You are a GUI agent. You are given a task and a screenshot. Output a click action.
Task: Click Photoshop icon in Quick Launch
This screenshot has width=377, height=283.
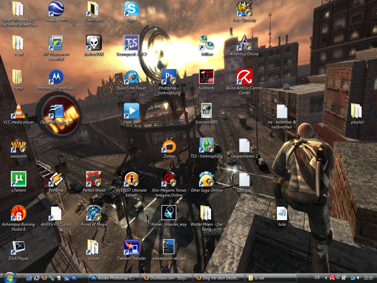coord(74,278)
